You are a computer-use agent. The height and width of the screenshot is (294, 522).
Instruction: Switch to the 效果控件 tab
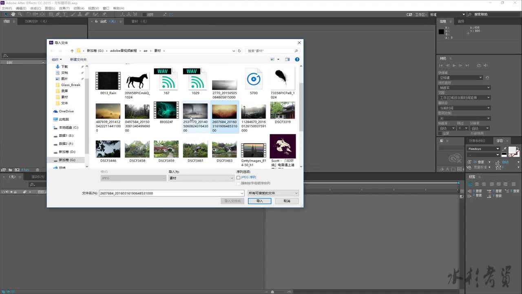click(36, 21)
